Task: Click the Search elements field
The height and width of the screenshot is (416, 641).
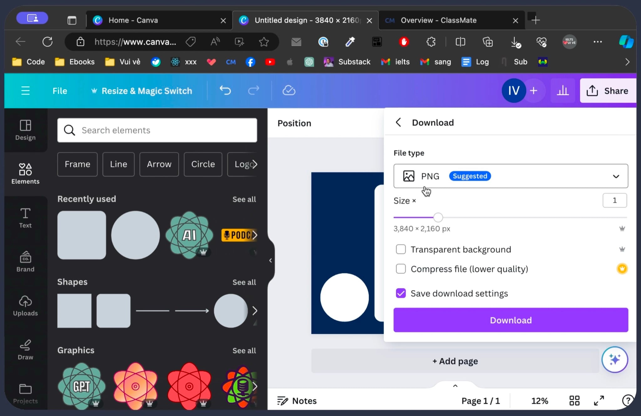Action: (x=157, y=130)
